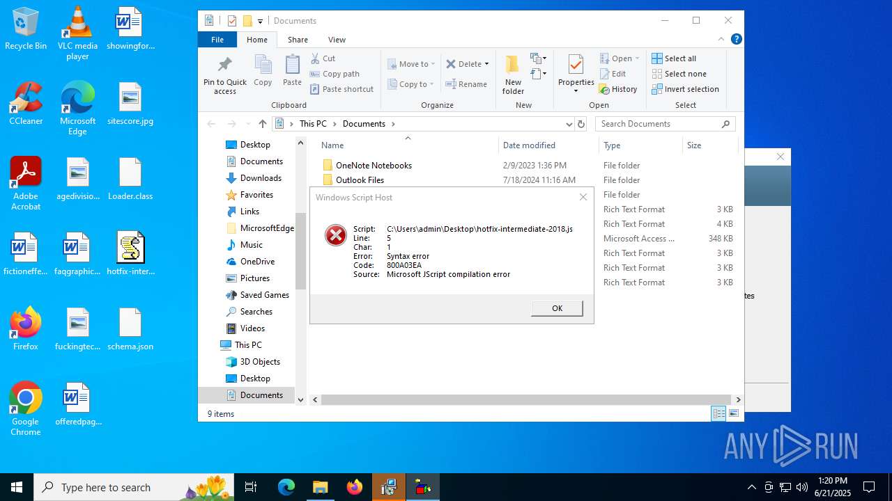Click the Rename command

pyautogui.click(x=466, y=84)
